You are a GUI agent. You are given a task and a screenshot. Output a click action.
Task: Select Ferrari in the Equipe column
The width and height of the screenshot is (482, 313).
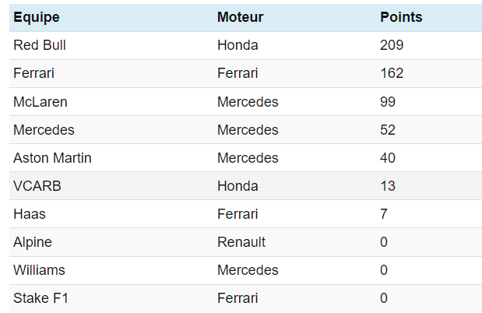[33, 73]
